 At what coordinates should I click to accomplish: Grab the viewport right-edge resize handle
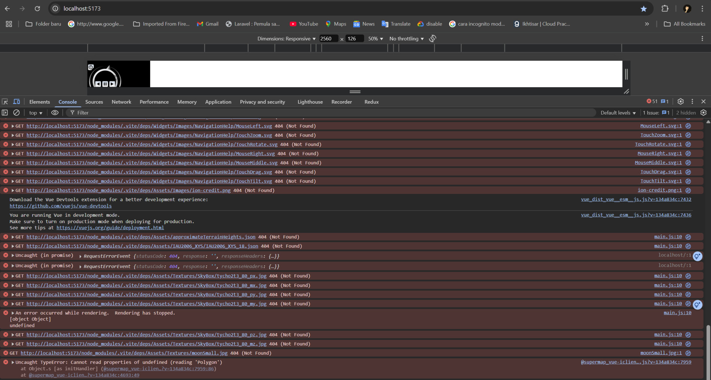[626, 74]
